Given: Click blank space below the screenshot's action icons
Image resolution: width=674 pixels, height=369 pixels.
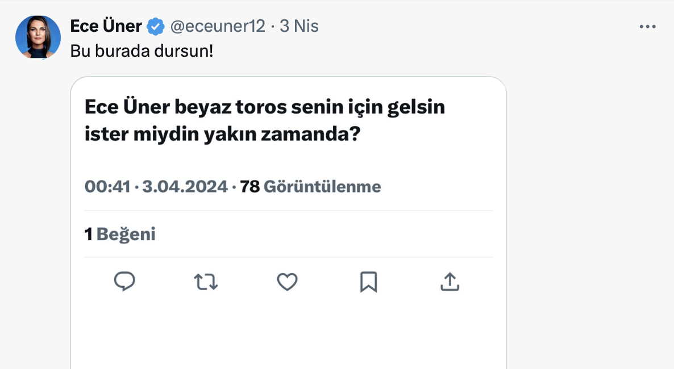Looking at the screenshot, I should [x=288, y=335].
